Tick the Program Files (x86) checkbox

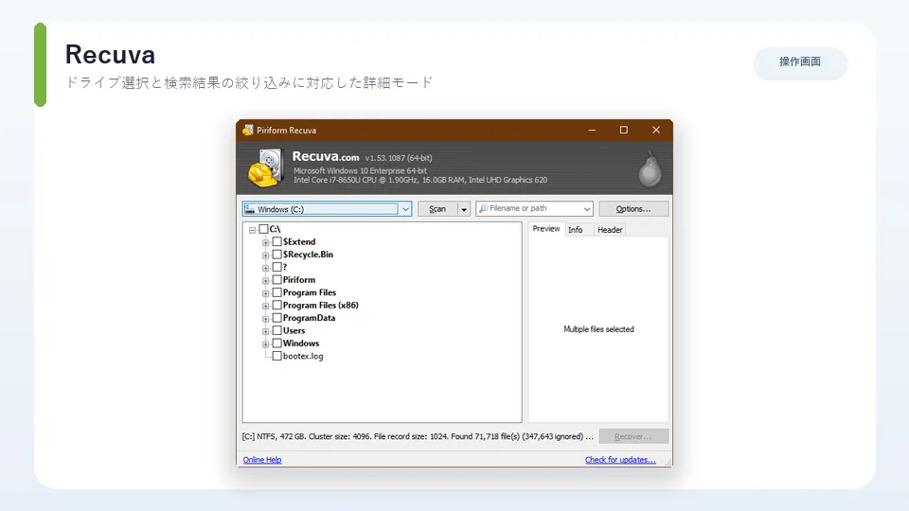(277, 306)
